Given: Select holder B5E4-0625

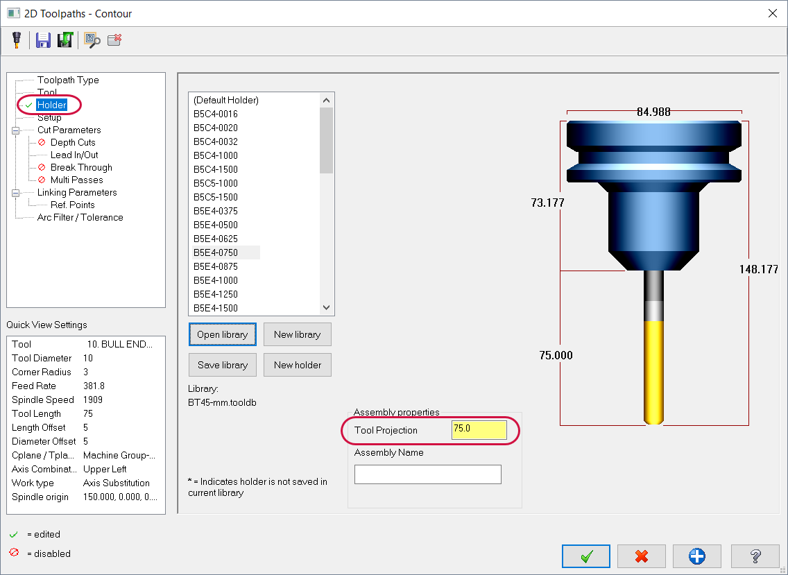Looking at the screenshot, I should click(216, 239).
